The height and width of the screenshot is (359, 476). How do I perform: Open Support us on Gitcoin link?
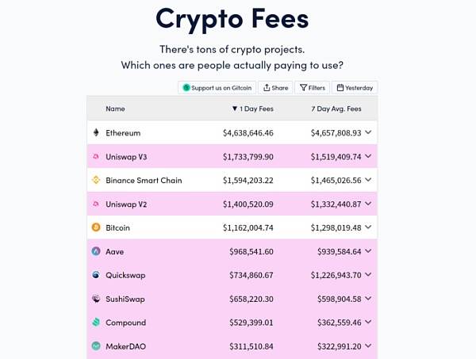(x=217, y=88)
